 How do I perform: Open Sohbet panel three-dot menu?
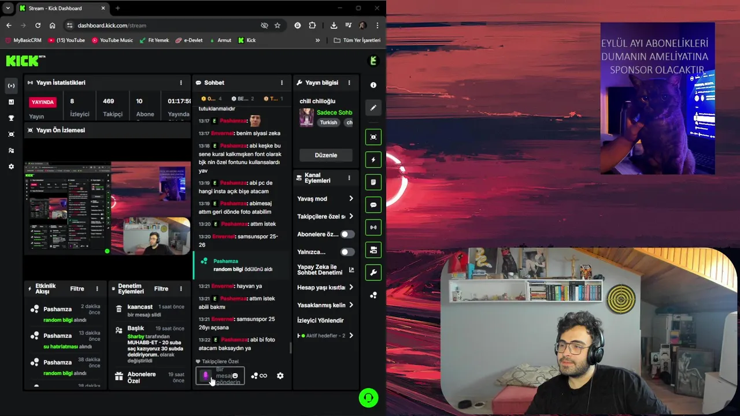click(282, 83)
